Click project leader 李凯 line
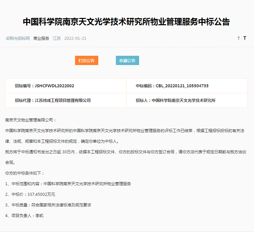 tap(24, 216)
